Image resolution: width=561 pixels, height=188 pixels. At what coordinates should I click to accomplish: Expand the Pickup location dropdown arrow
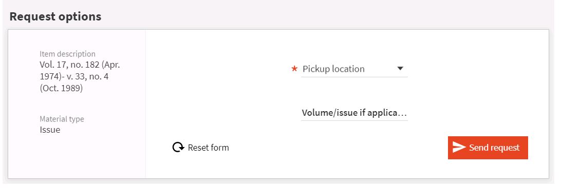tap(400, 69)
